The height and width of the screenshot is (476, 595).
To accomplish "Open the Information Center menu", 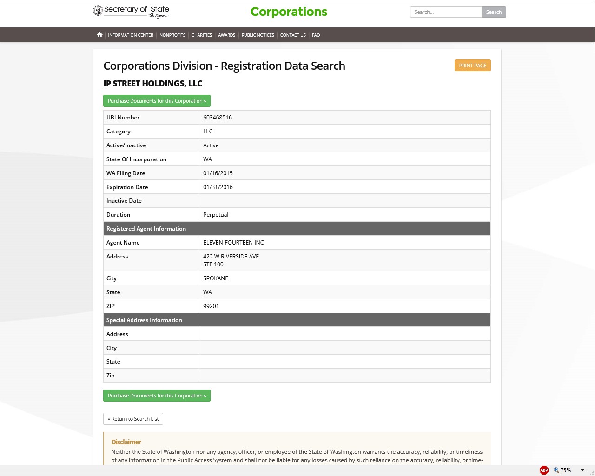I will (131, 35).
